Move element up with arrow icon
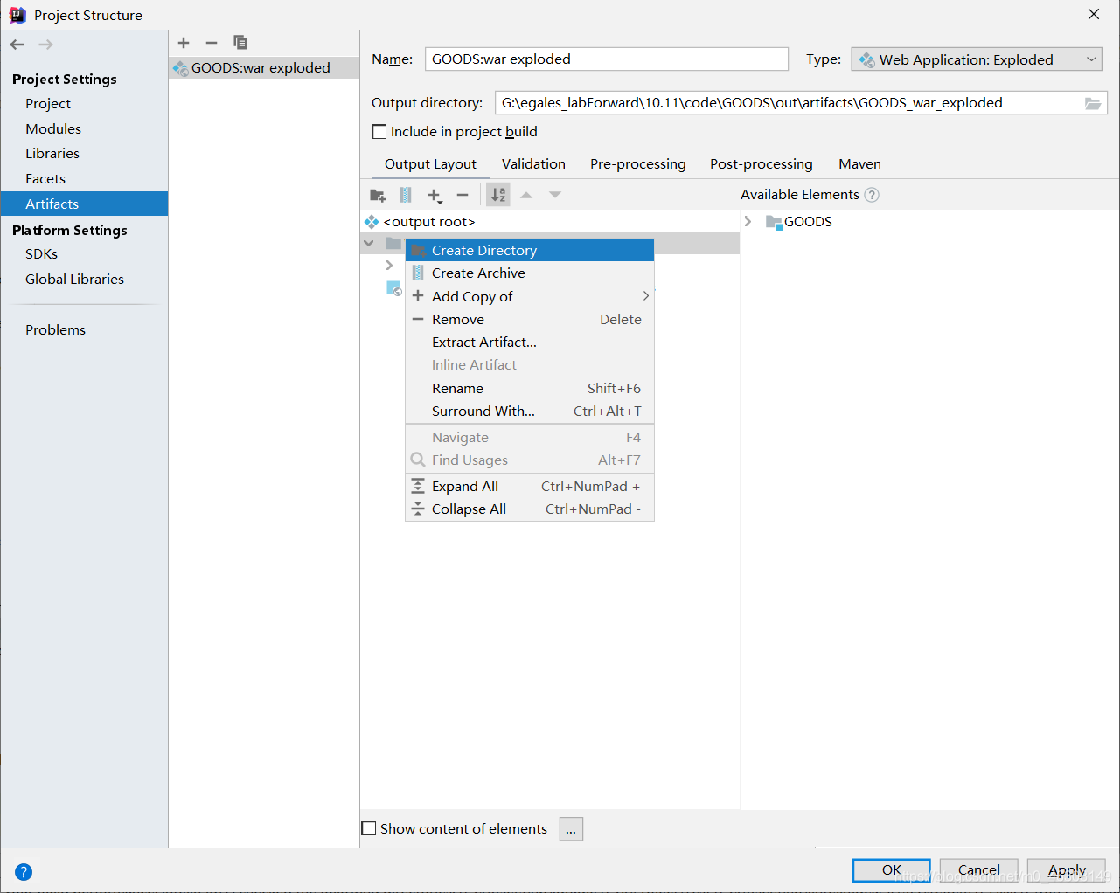 (526, 195)
